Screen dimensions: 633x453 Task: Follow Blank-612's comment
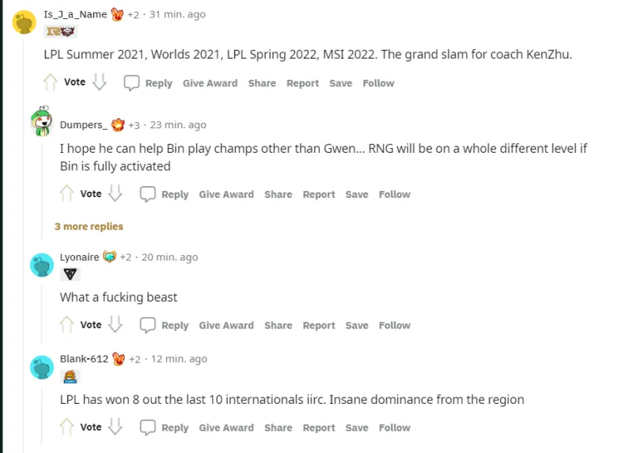pos(394,428)
